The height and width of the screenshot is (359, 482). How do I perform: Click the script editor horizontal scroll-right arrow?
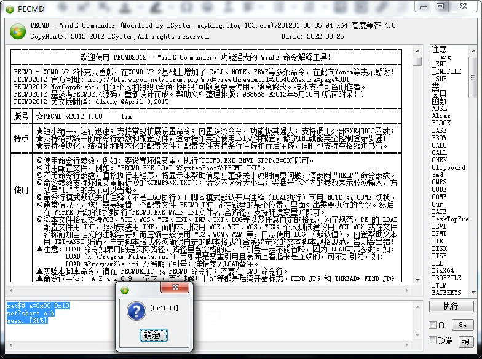point(407,345)
